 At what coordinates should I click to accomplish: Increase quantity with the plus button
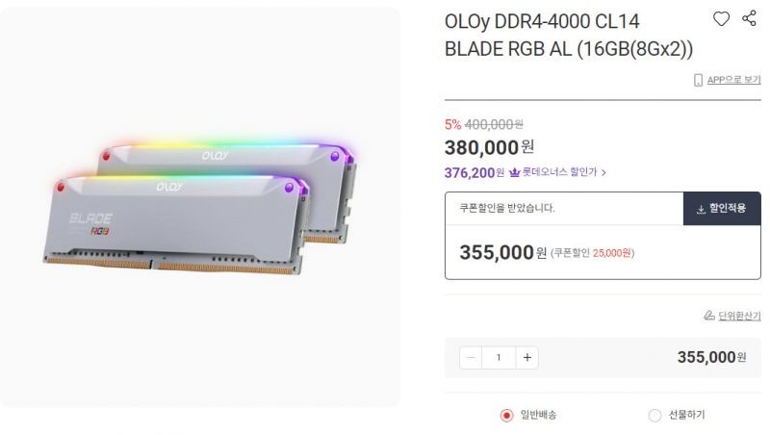pyautogui.click(x=526, y=357)
